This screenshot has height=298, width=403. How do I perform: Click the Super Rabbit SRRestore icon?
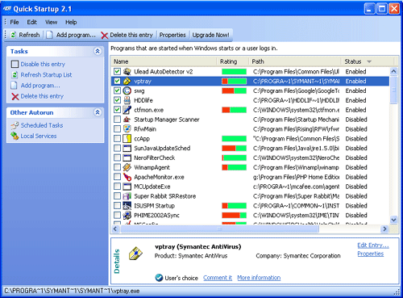127,196
